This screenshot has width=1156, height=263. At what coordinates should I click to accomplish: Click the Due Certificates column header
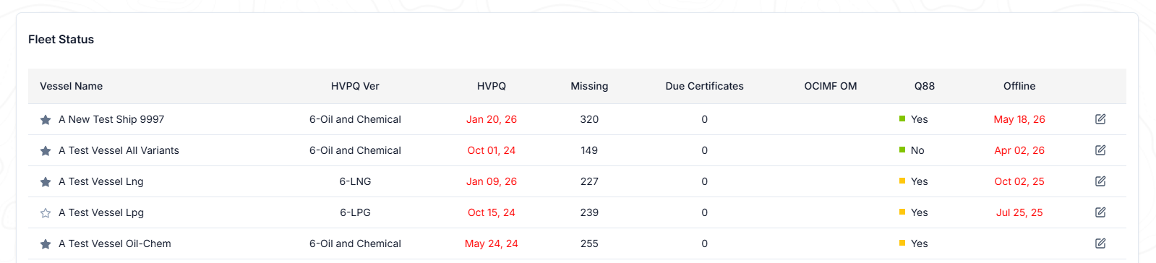click(704, 86)
